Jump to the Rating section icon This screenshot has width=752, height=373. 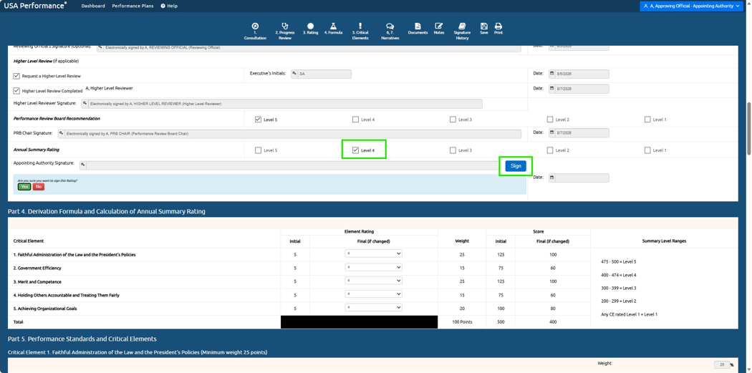click(x=310, y=26)
